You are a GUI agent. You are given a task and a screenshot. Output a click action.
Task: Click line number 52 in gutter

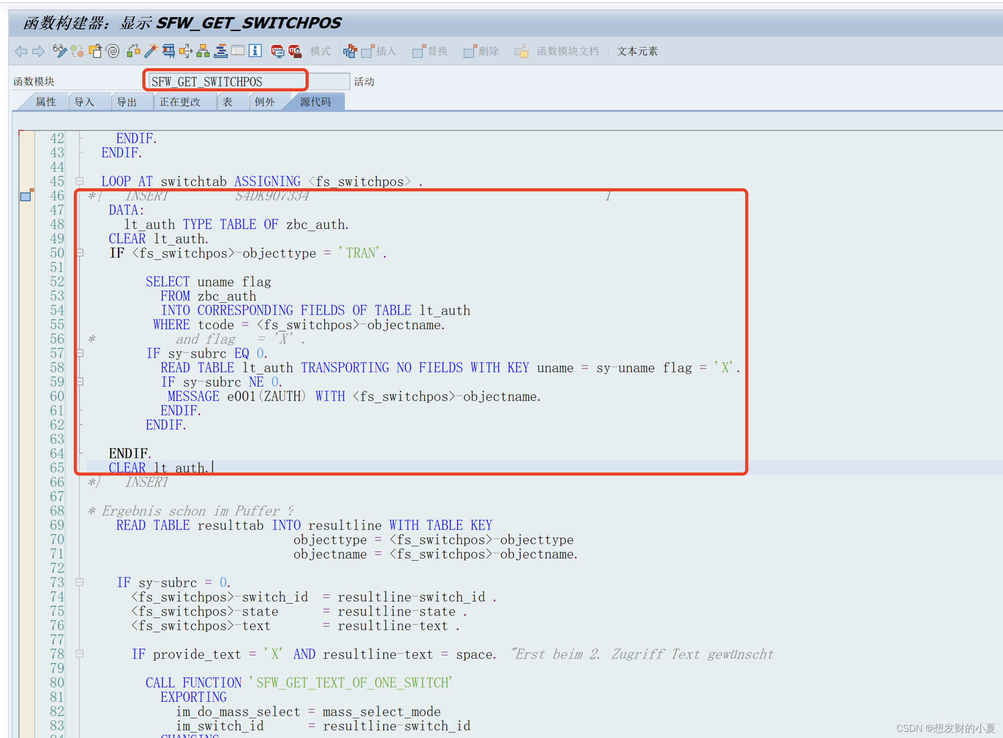(57, 282)
